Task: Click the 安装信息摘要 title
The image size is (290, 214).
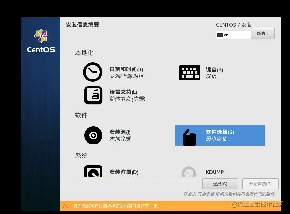Action: click(83, 25)
